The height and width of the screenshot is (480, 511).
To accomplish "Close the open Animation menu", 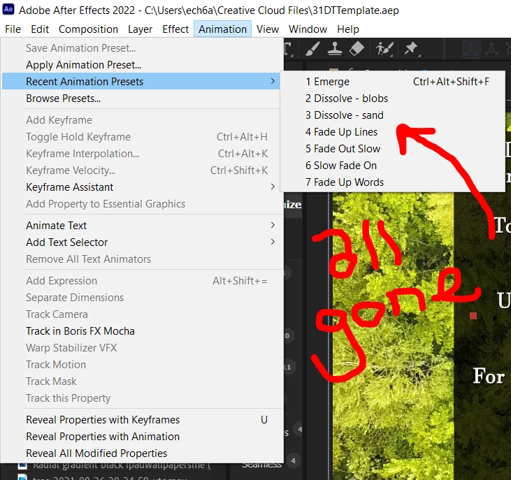I will point(222,29).
